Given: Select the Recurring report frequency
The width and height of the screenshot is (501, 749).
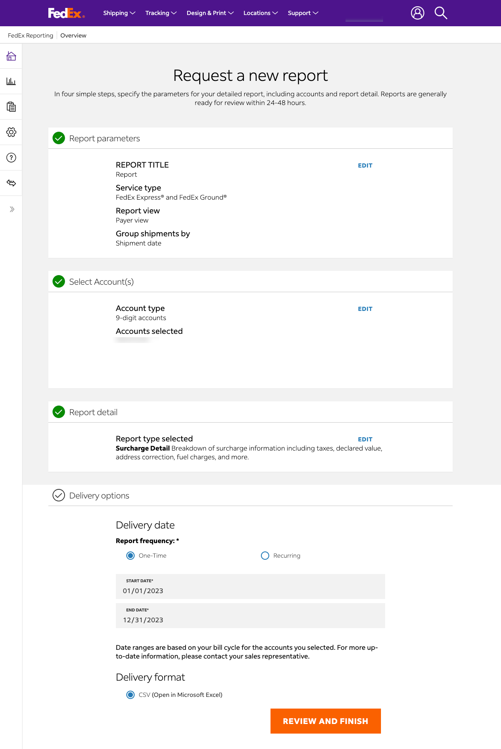Looking at the screenshot, I should click(x=265, y=556).
